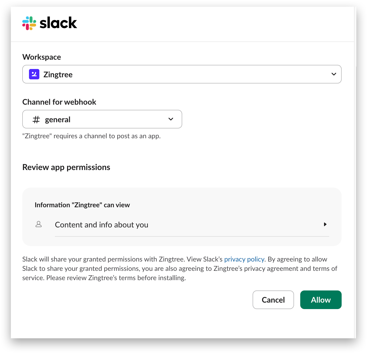The width and height of the screenshot is (367, 353).
Task: Click the channel requirement helper text
Action: [91, 136]
